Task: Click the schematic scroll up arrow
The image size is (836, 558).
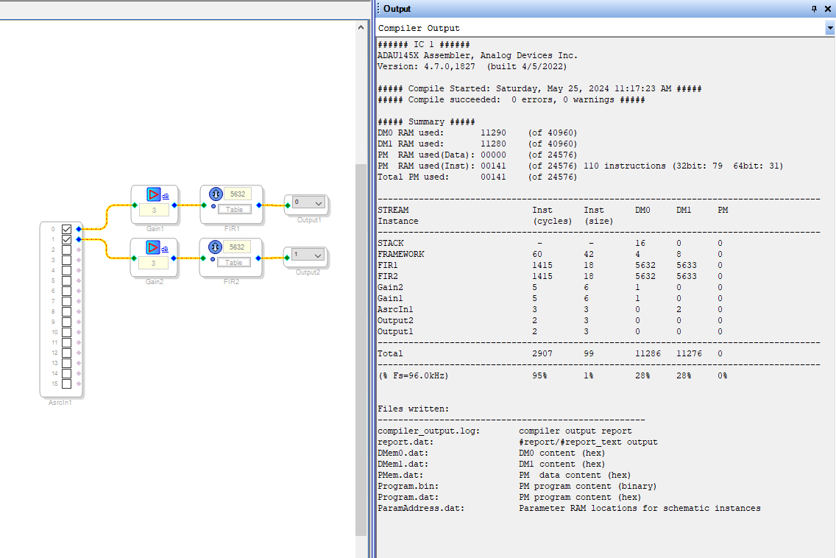Action: (x=361, y=27)
